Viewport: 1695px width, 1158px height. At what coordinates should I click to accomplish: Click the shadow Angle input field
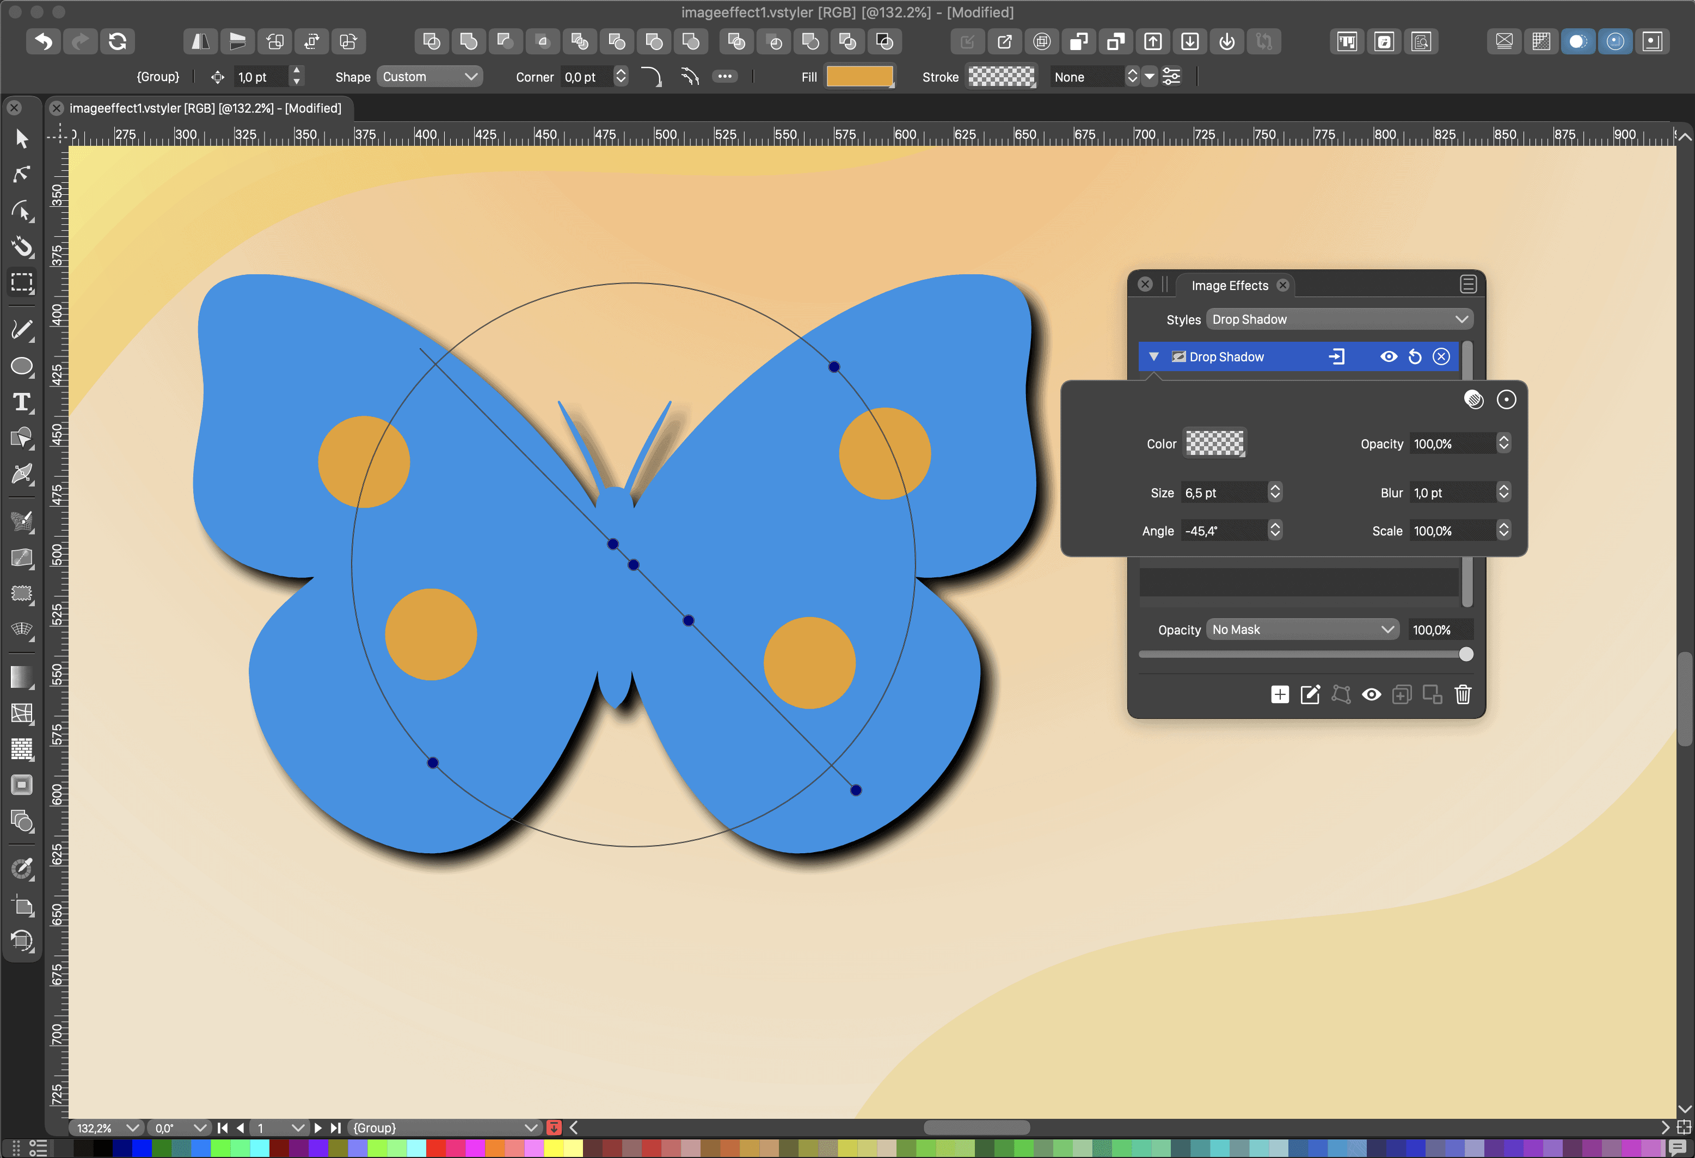[1224, 531]
